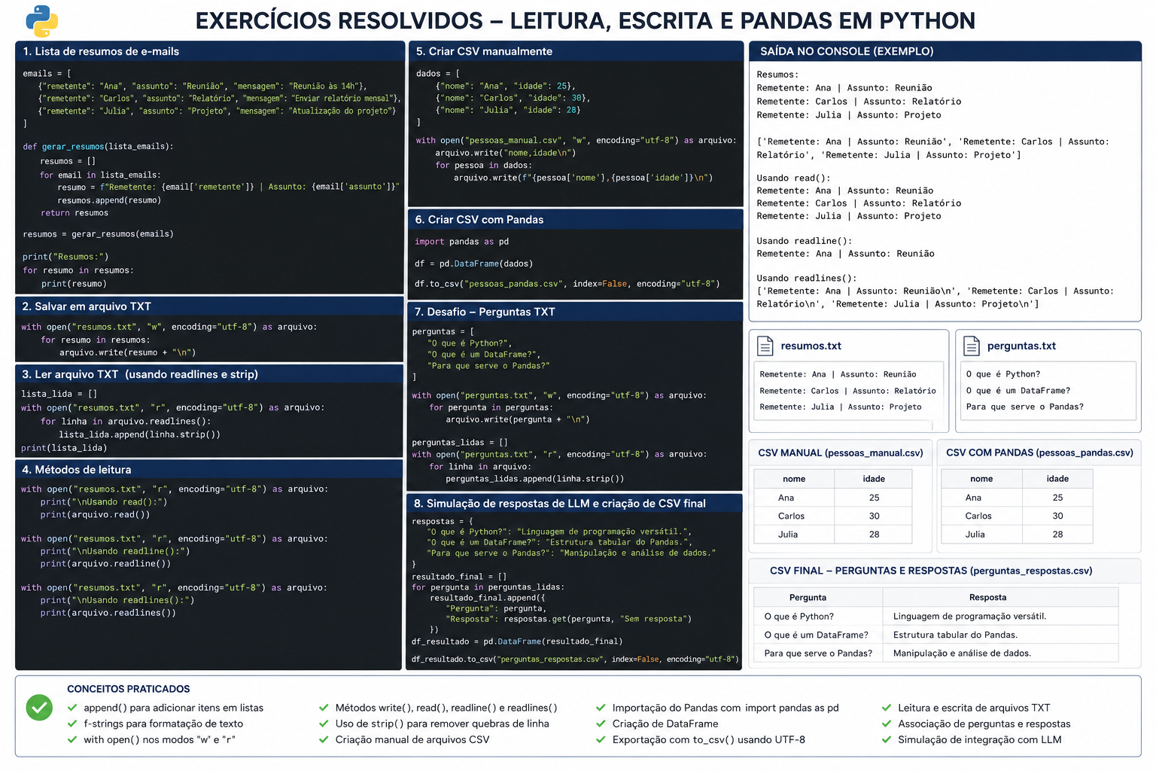Click checkmark beside Leitura e escrita de arquivos TXT

click(887, 708)
